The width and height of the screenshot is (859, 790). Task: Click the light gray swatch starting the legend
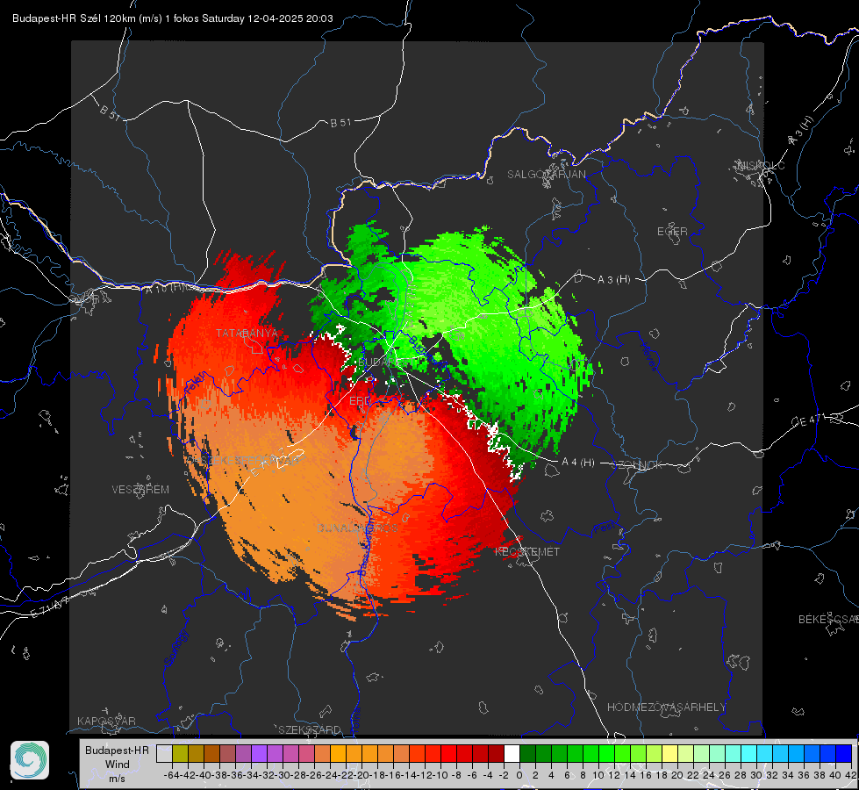164,754
